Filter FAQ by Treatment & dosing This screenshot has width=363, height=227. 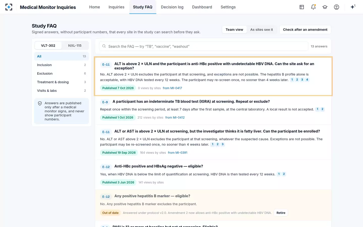tap(62, 82)
